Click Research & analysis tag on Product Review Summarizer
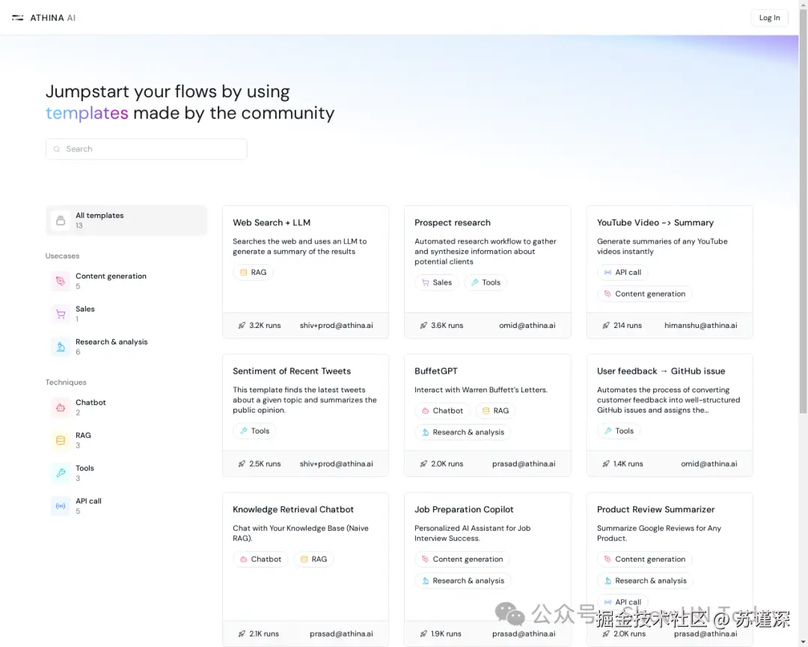This screenshot has width=808, height=647. point(645,581)
